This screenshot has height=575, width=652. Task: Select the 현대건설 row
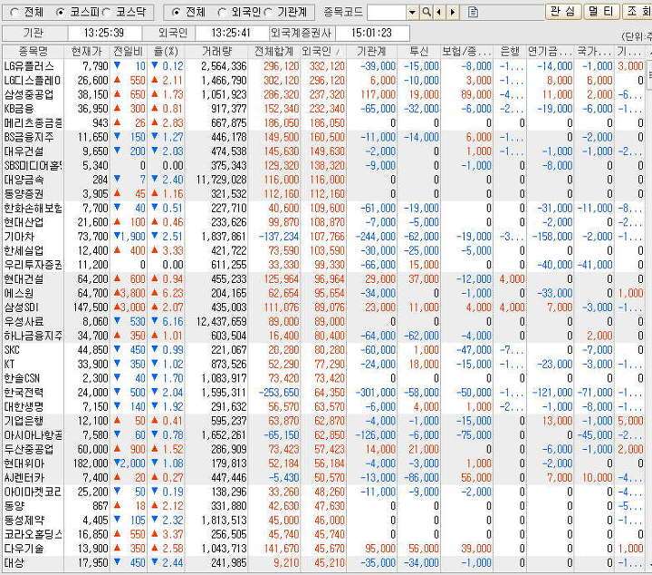point(324,278)
